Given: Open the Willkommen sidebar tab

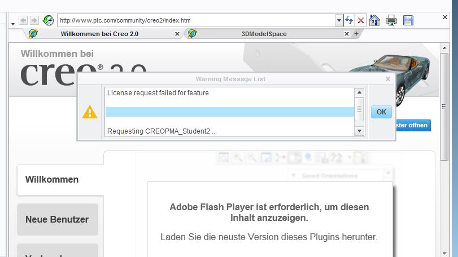Looking at the screenshot, I should (x=60, y=179).
